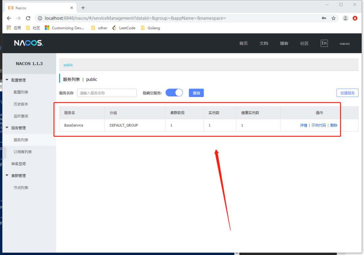Viewport: 364px width, 255px height.
Task: Open the nacos user menu
Action: pos(344,43)
